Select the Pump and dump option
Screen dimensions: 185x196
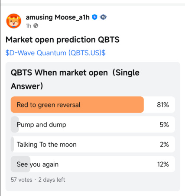pyautogui.click(x=93, y=124)
